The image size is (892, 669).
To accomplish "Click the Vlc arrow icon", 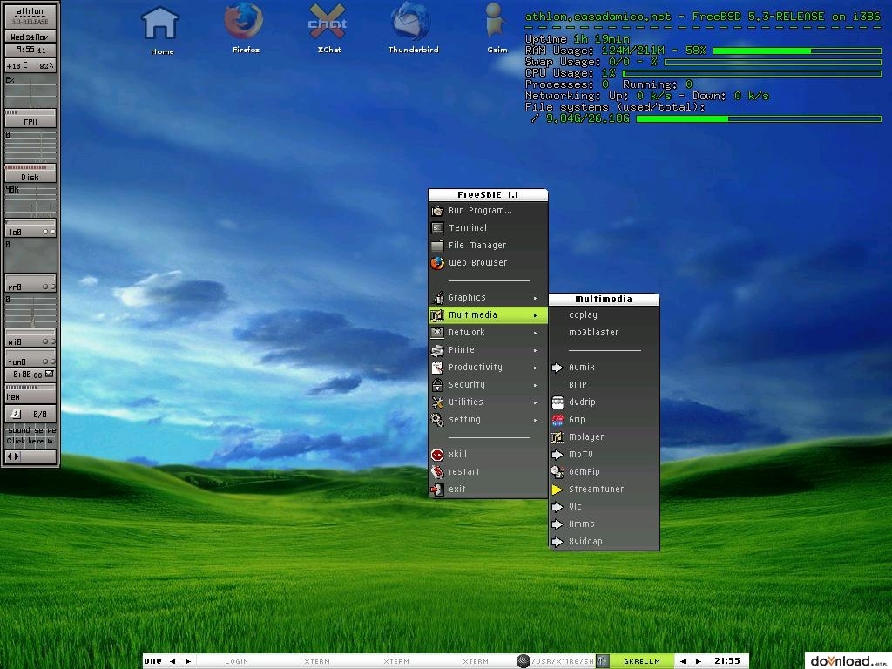I will tap(557, 507).
